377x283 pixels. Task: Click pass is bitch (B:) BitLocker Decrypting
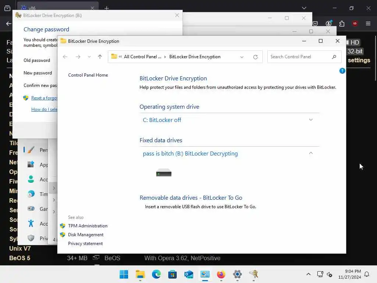click(x=190, y=154)
